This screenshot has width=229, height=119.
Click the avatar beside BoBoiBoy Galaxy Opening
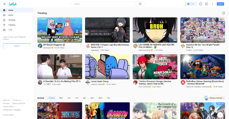[183, 82]
